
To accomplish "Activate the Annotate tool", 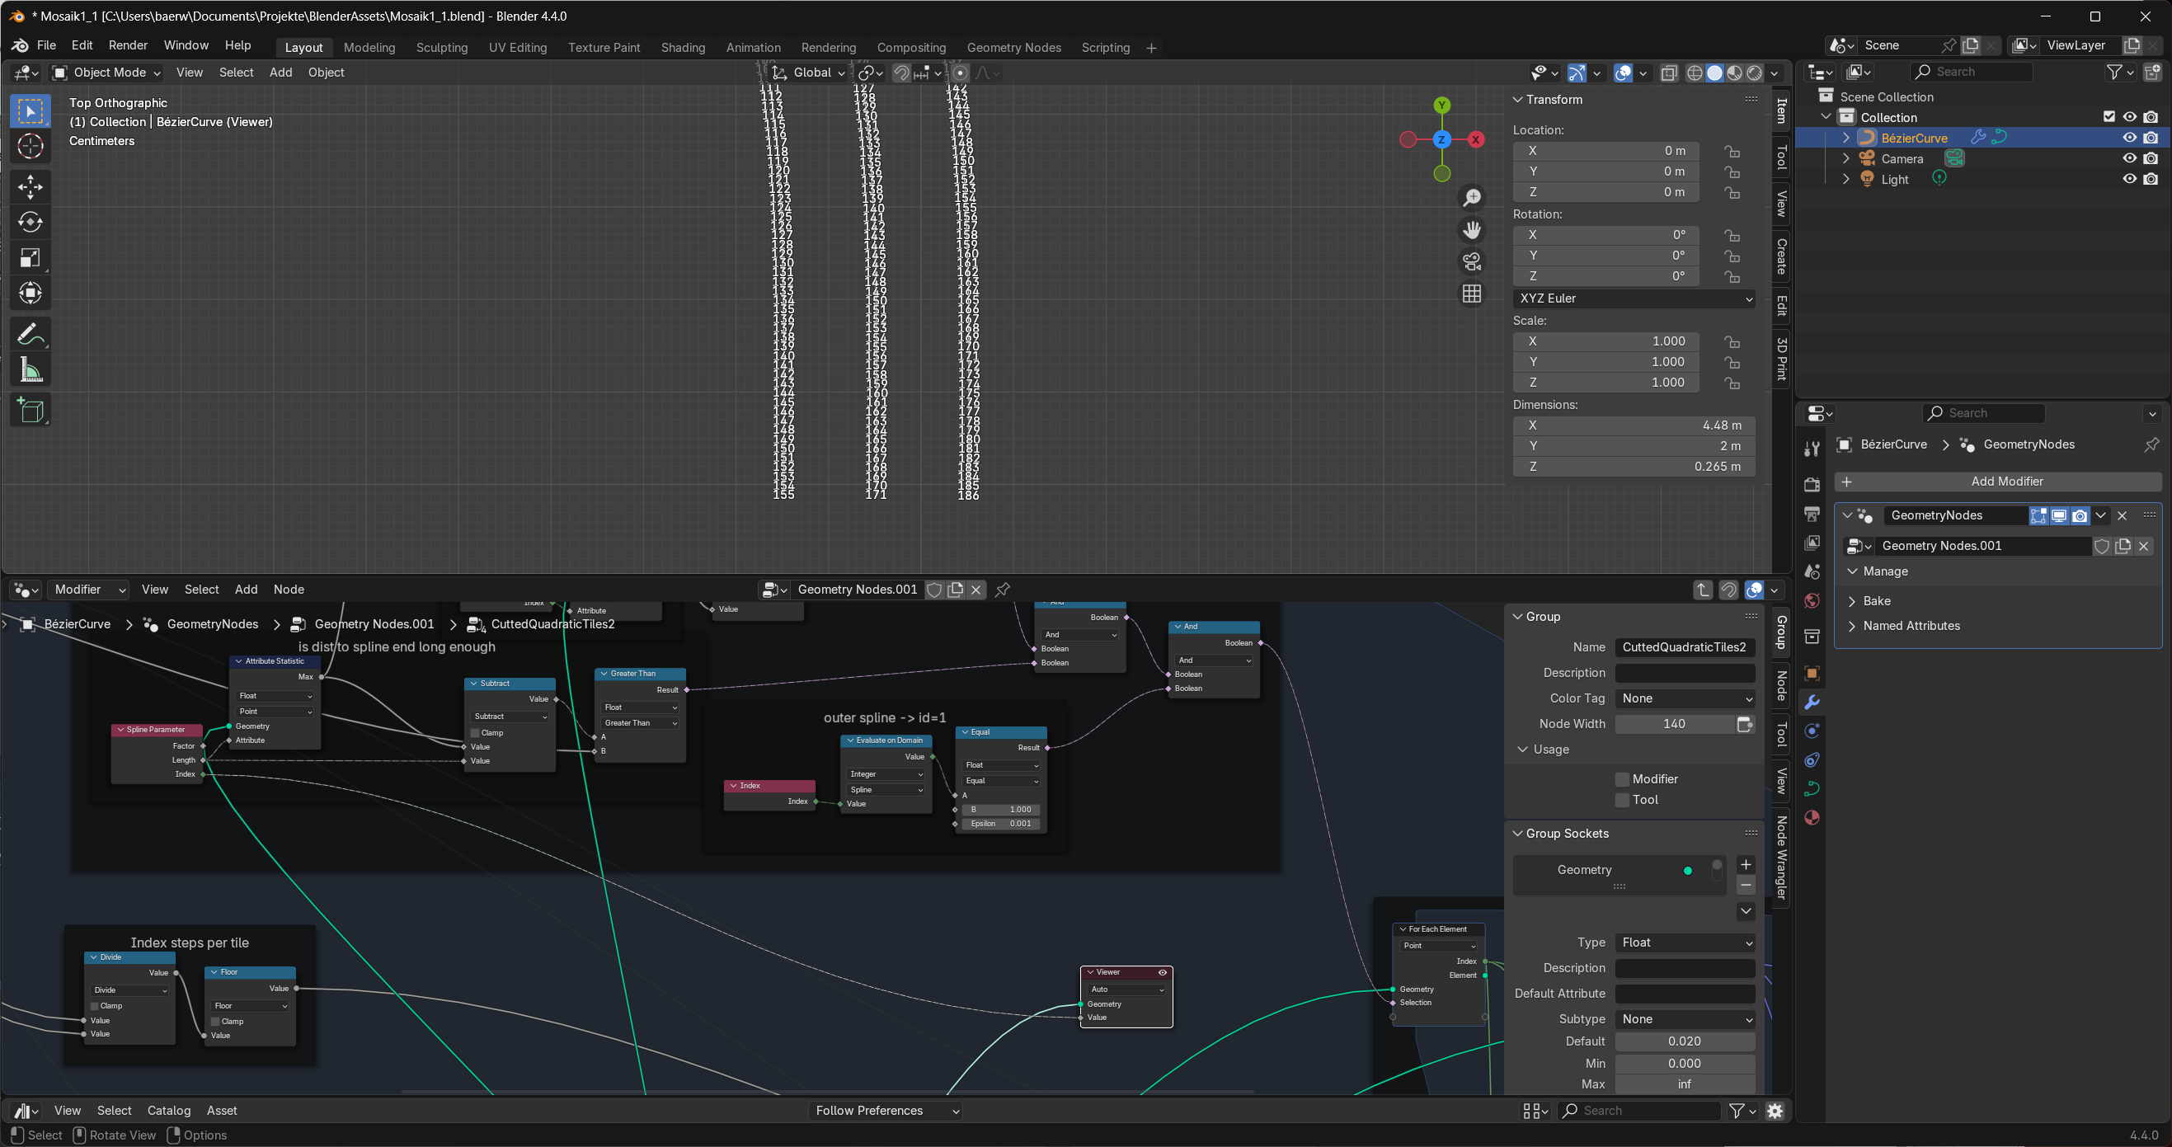I will [31, 335].
